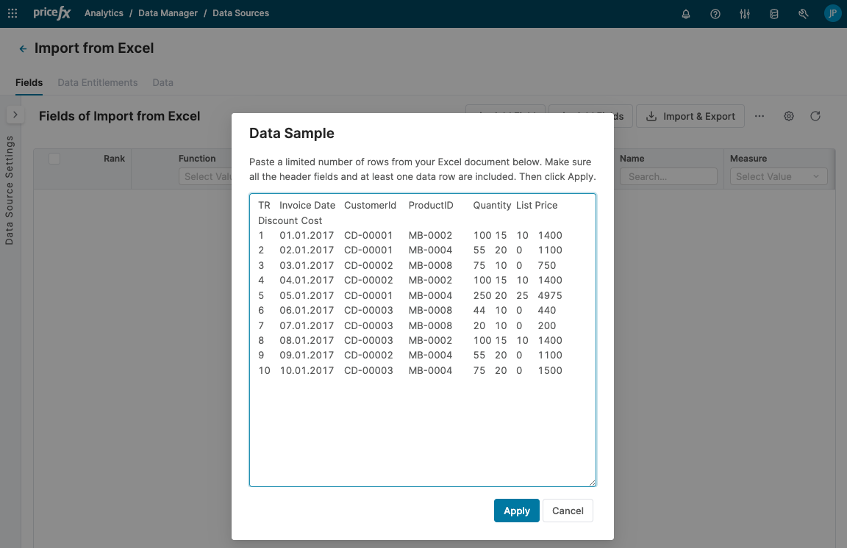Image resolution: width=847 pixels, height=548 pixels.
Task: Click the back arrow beside Import from Excel
Action: click(x=23, y=48)
